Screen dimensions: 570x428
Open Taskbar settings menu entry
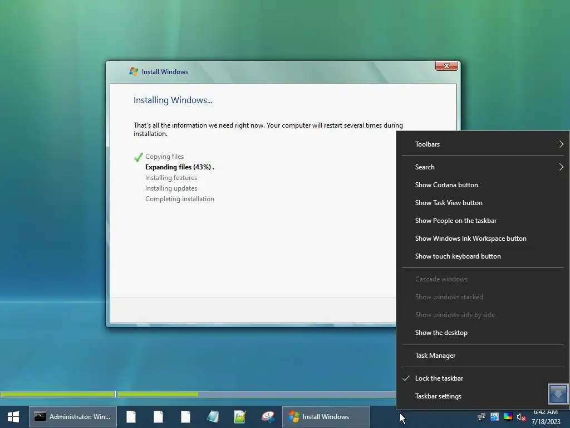[x=472, y=396]
